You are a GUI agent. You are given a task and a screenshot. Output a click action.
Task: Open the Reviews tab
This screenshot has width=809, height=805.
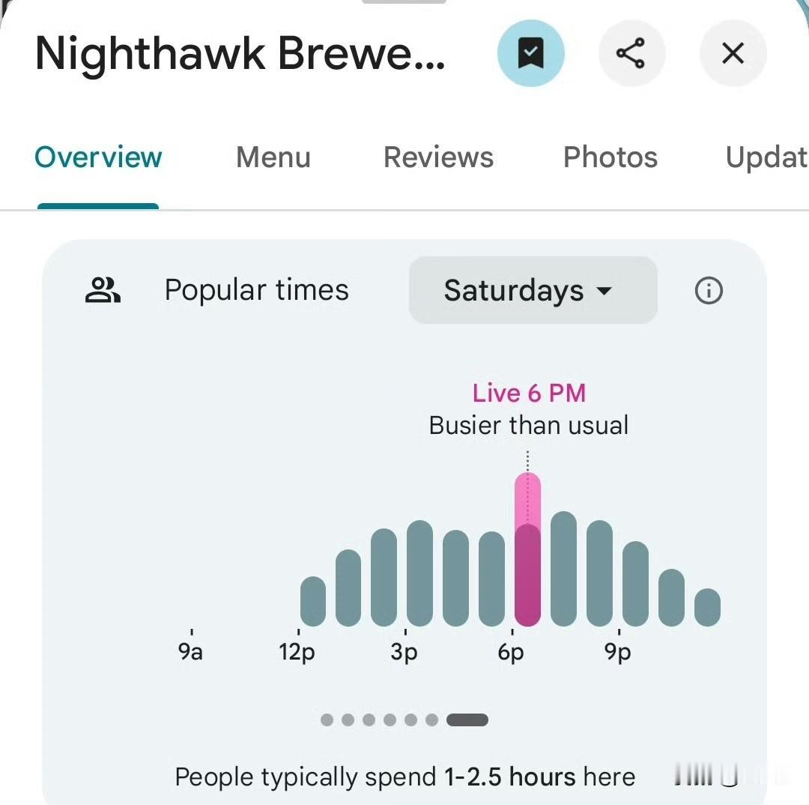(438, 157)
